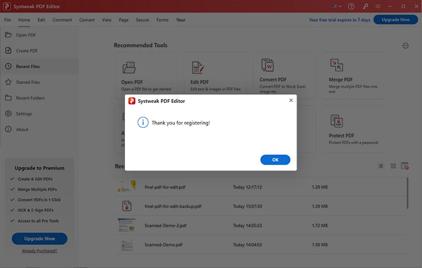Click locked icon of final-pdf-for-edit-backup.pdf

(127, 206)
